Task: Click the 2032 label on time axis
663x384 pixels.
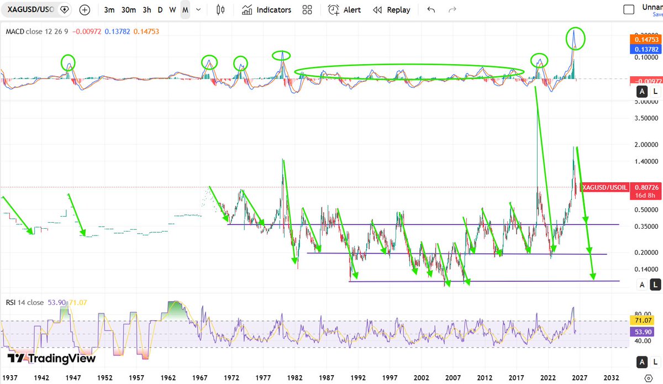Action: (611, 377)
